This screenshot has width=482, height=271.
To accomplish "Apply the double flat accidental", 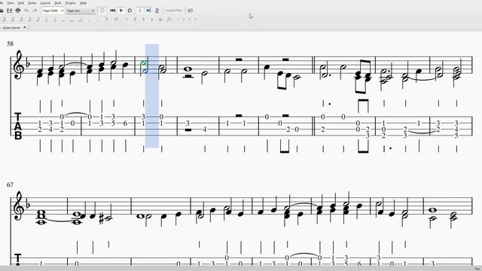I will [160, 20].
